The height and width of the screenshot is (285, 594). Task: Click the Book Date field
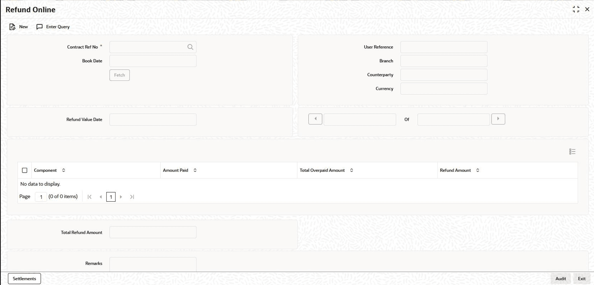pyautogui.click(x=153, y=61)
